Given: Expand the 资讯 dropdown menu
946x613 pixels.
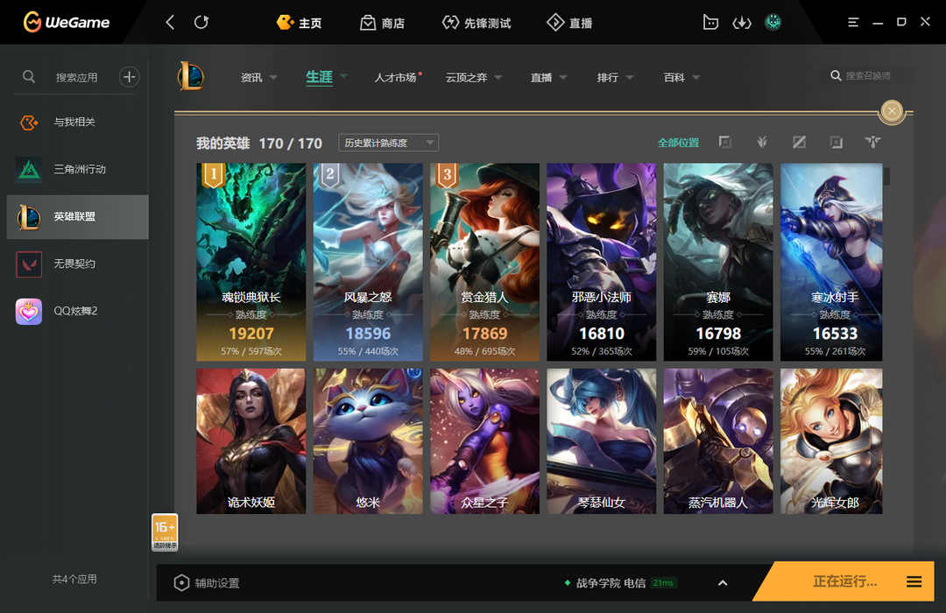Looking at the screenshot, I should pyautogui.click(x=258, y=77).
